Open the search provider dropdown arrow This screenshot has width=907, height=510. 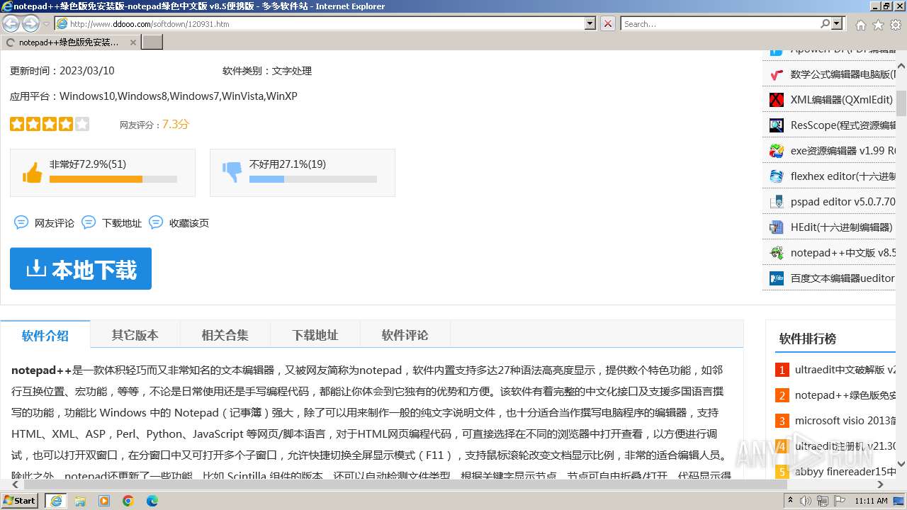pyautogui.click(x=838, y=23)
